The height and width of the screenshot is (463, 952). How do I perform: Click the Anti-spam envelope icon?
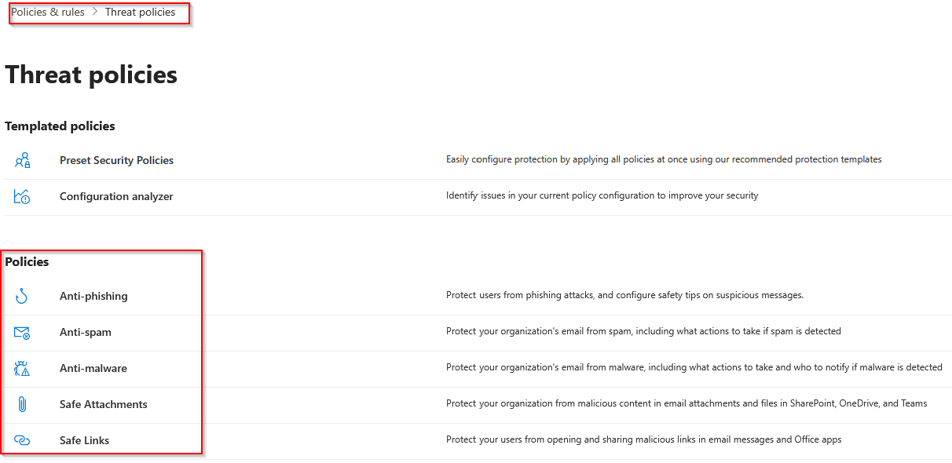[22, 332]
